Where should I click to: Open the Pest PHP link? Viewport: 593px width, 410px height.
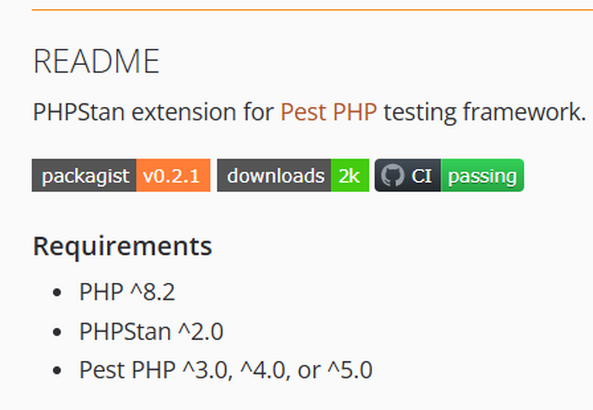click(329, 112)
